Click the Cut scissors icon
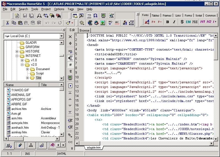220x157 pixels. (x=7, y=23)
